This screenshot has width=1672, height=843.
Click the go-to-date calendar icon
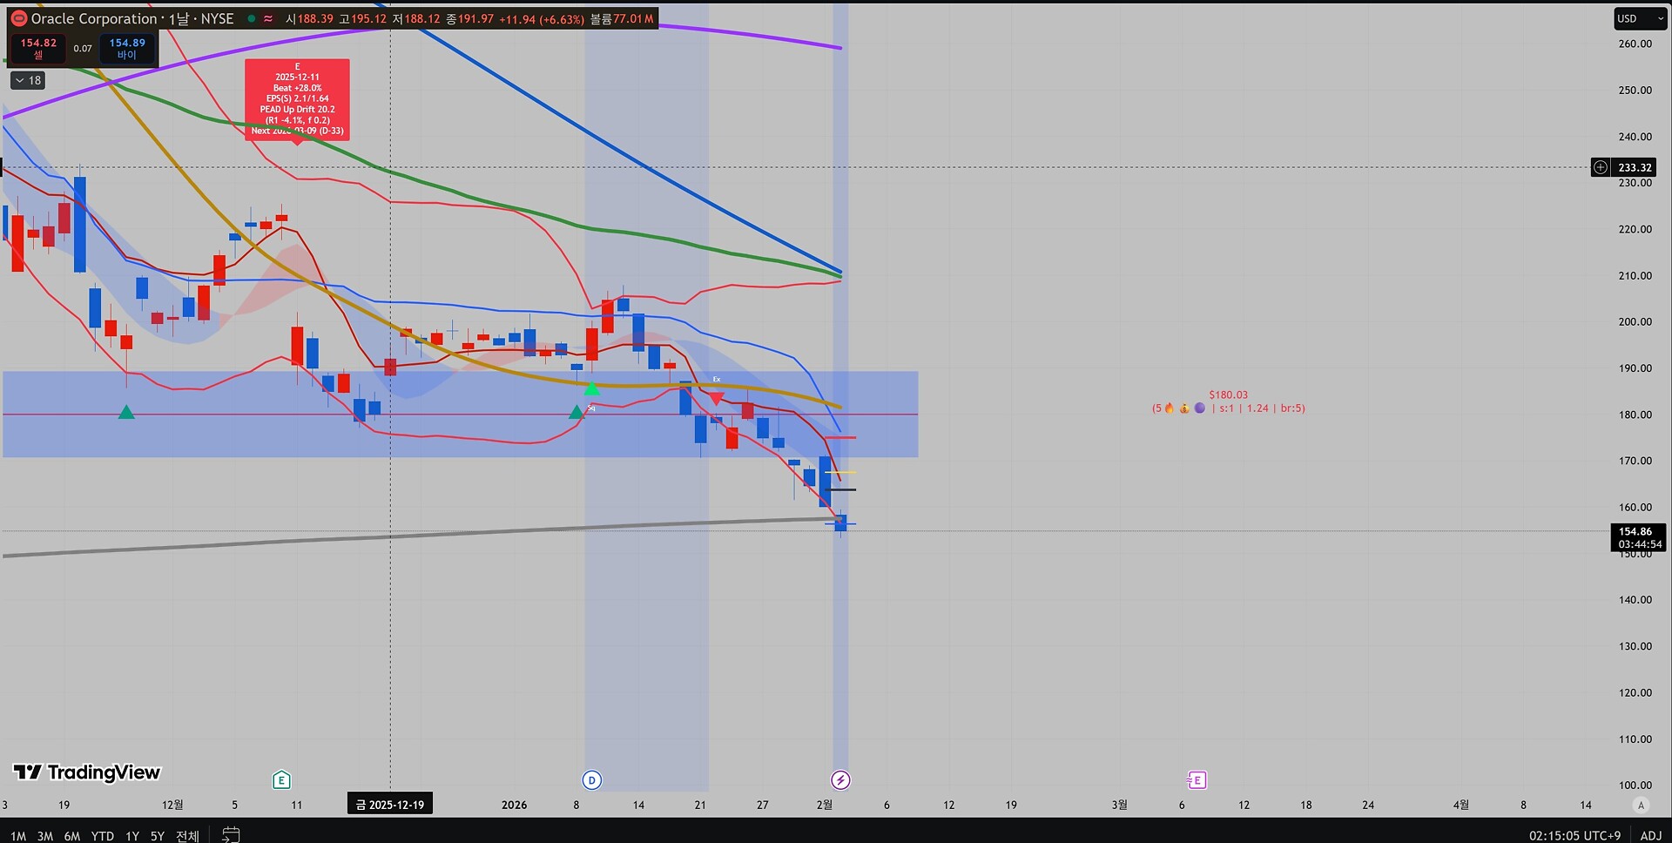pyautogui.click(x=231, y=834)
